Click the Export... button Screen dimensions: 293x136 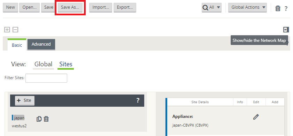click(125, 7)
